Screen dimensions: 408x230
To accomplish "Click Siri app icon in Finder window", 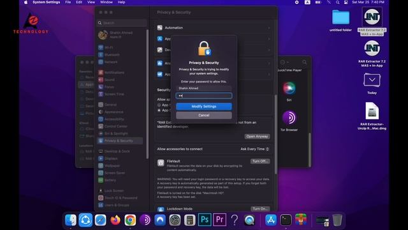I will click(x=289, y=88).
